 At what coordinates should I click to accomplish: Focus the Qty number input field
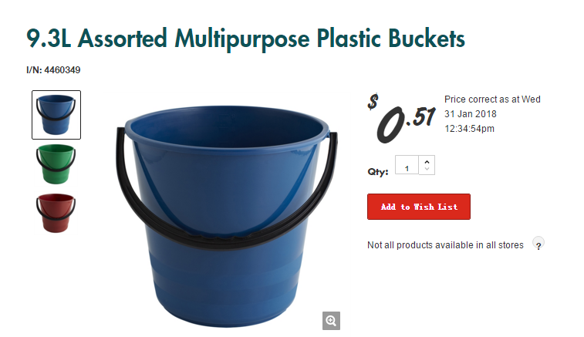(x=407, y=165)
